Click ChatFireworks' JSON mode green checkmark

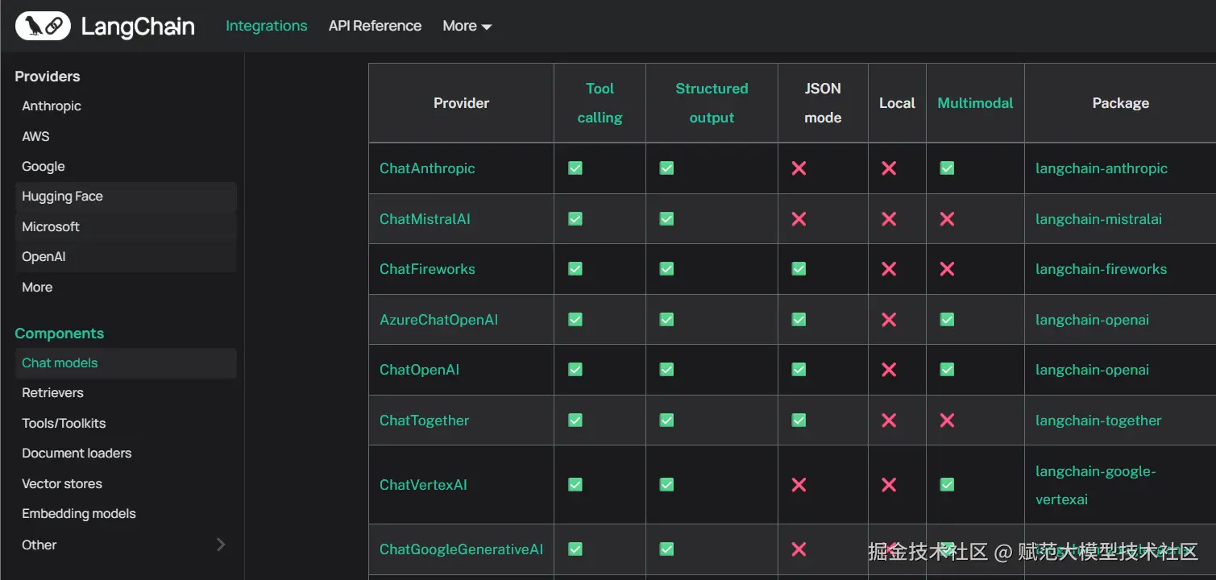click(799, 269)
